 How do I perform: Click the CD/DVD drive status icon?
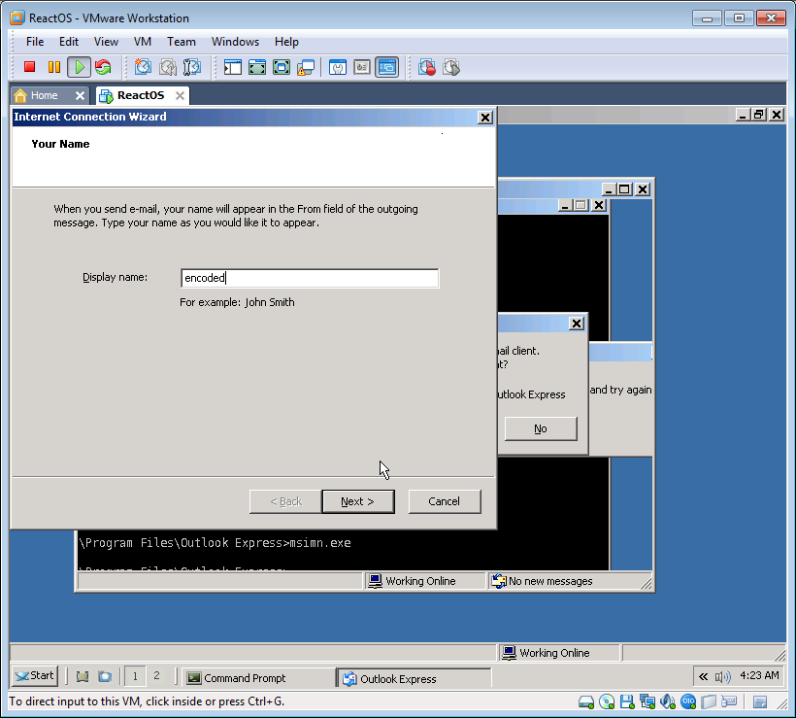(x=607, y=701)
